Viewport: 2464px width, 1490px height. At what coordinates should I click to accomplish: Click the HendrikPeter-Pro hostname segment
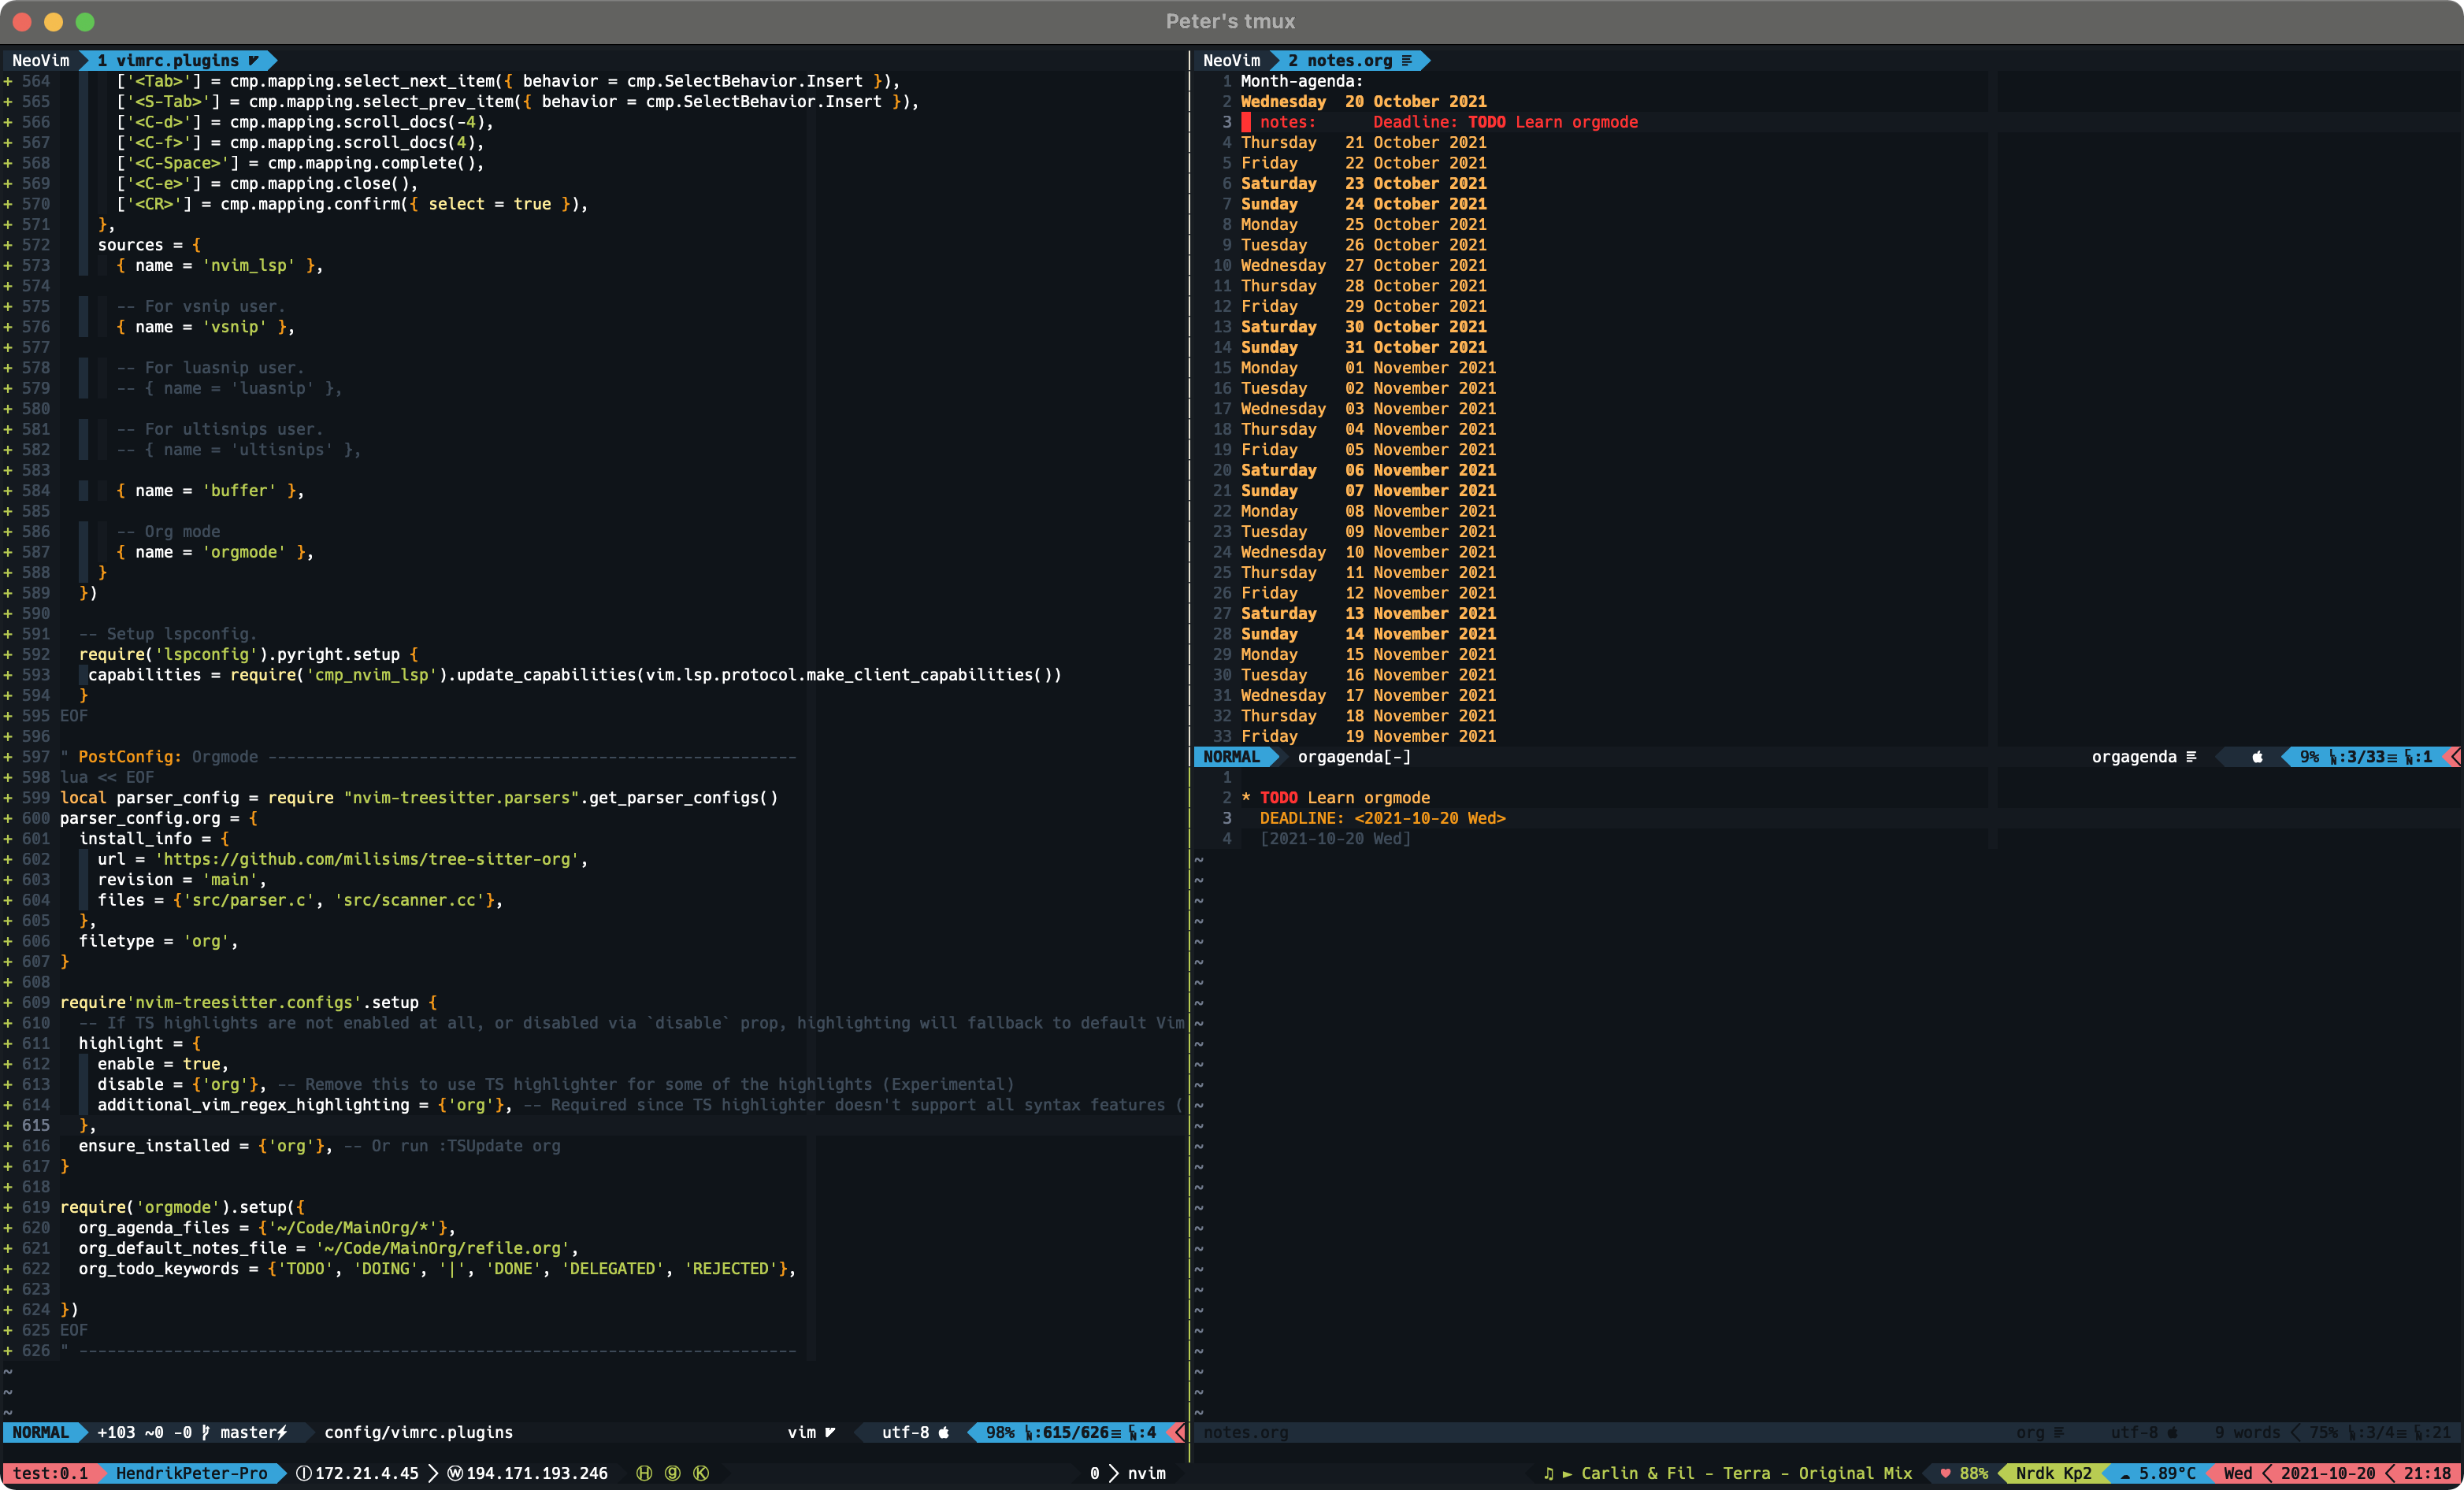pos(191,1473)
